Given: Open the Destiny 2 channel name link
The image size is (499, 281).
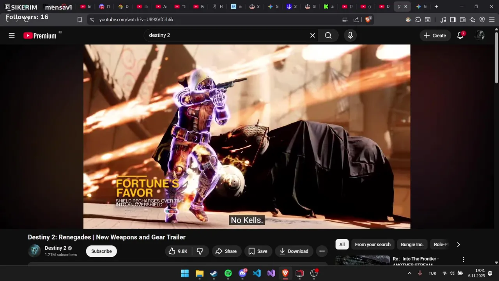Looking at the screenshot, I should [55, 248].
